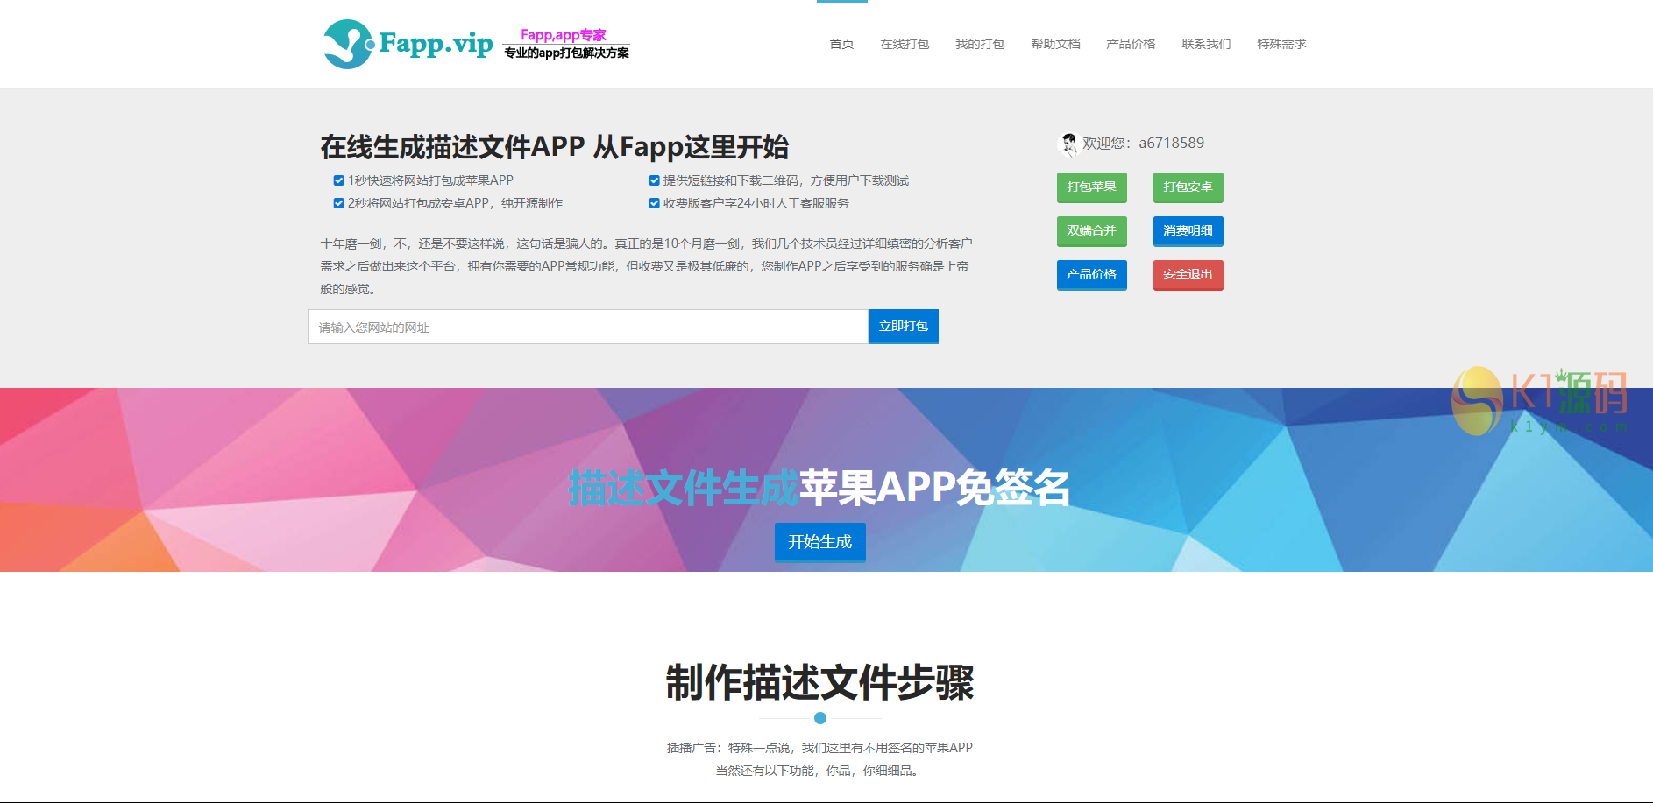Viewport: 1653px width, 803px height.
Task: Click the 双端合并 button
Action: coord(1091,231)
